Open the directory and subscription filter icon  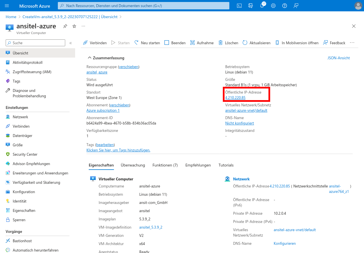pyautogui.click(x=251, y=6)
